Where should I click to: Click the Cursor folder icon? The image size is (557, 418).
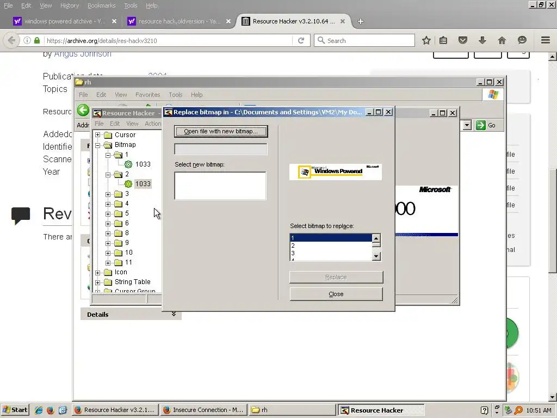click(108, 135)
